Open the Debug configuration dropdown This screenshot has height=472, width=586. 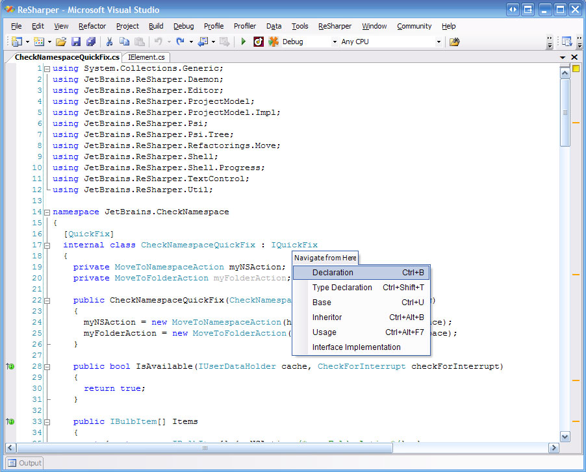click(x=335, y=42)
